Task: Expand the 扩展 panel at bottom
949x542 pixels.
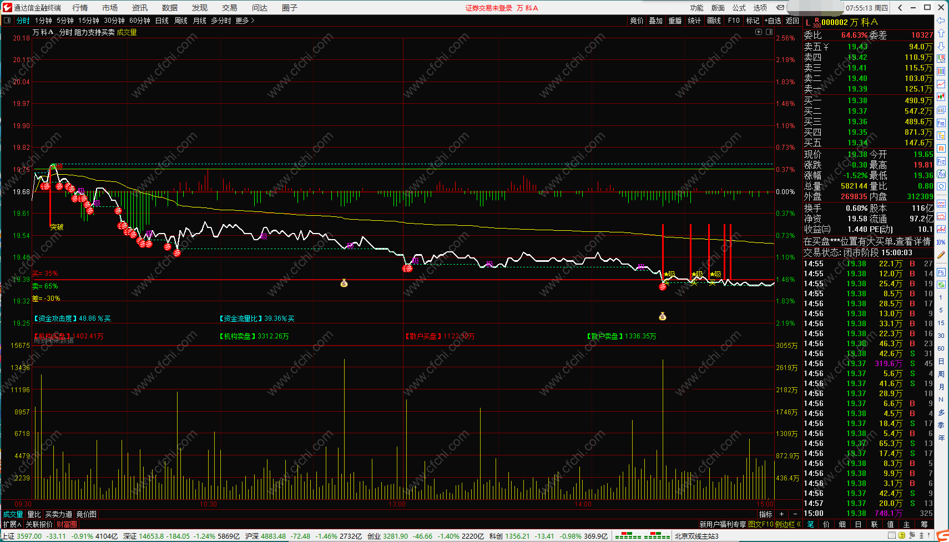Action: tap(12, 524)
